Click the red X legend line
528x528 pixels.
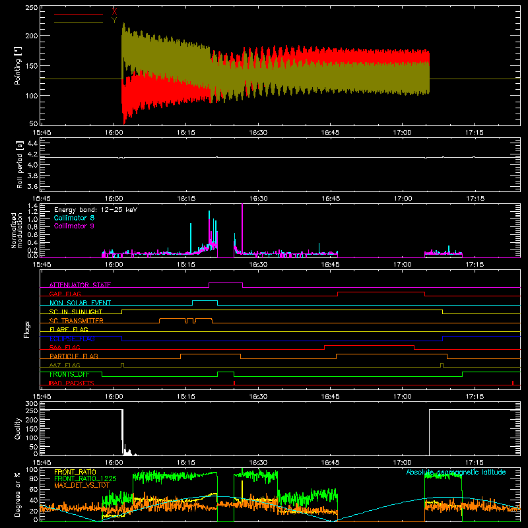(78, 14)
